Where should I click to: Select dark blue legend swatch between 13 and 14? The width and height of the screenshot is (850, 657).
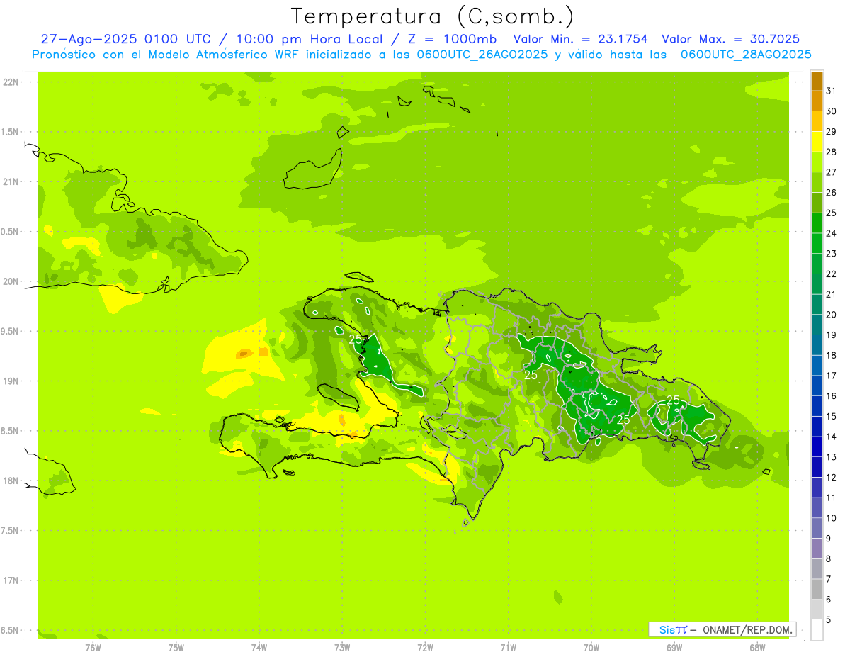[817, 447]
